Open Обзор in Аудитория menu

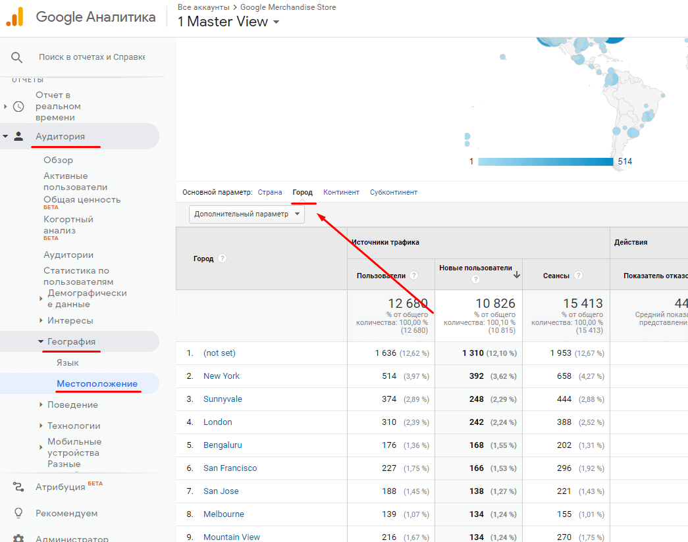59,160
